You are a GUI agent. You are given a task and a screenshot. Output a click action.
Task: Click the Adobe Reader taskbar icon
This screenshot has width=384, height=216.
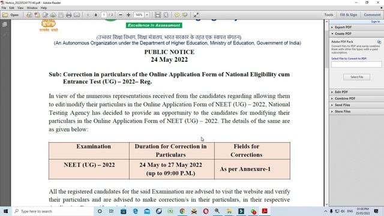pyautogui.click(x=265, y=211)
